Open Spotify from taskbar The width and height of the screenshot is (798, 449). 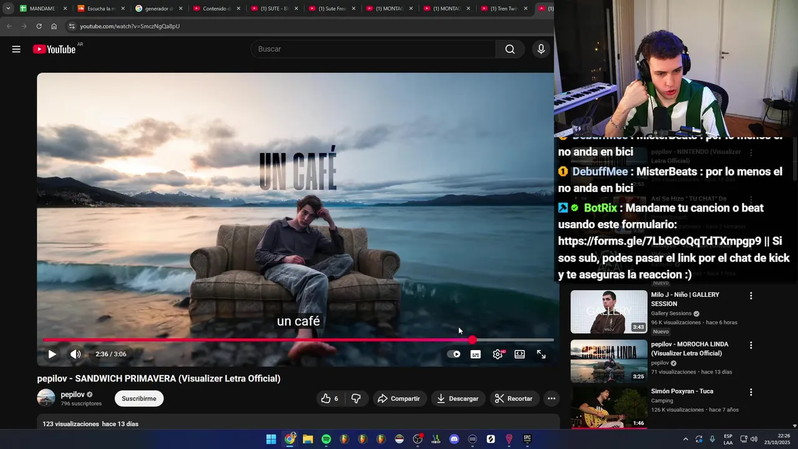pos(326,439)
